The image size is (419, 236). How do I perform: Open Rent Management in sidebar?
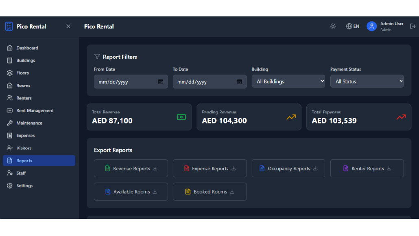35,110
